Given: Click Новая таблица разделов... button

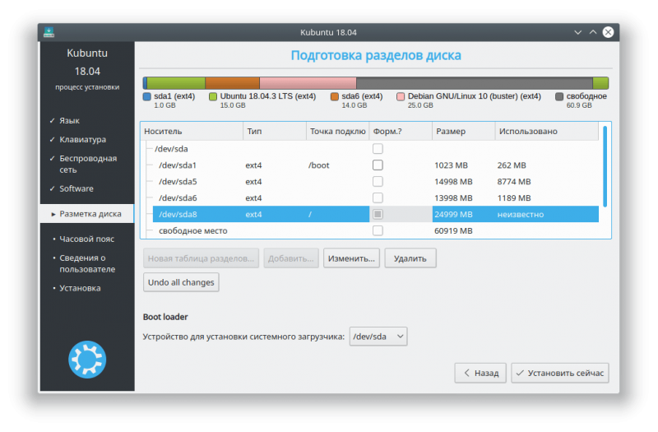Looking at the screenshot, I should tap(201, 258).
